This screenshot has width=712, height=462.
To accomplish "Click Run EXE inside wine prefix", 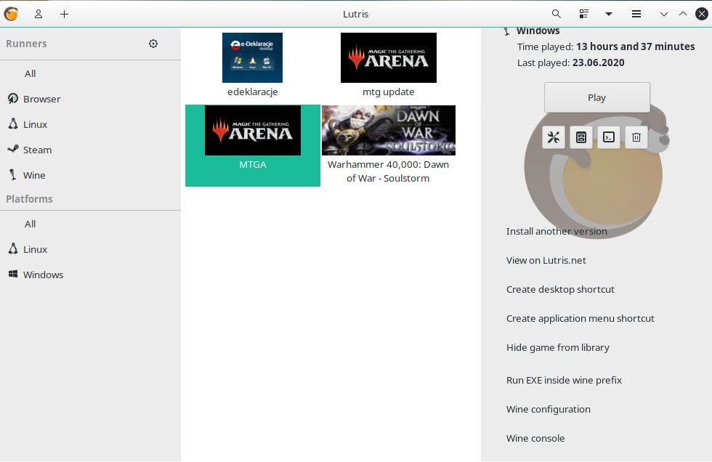I will (564, 381).
